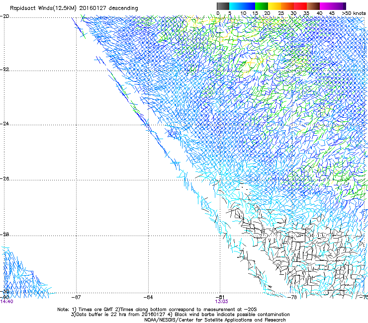Click the NOAA/NESDIS credit line
The image size is (368, 323).
pyautogui.click(x=215, y=320)
